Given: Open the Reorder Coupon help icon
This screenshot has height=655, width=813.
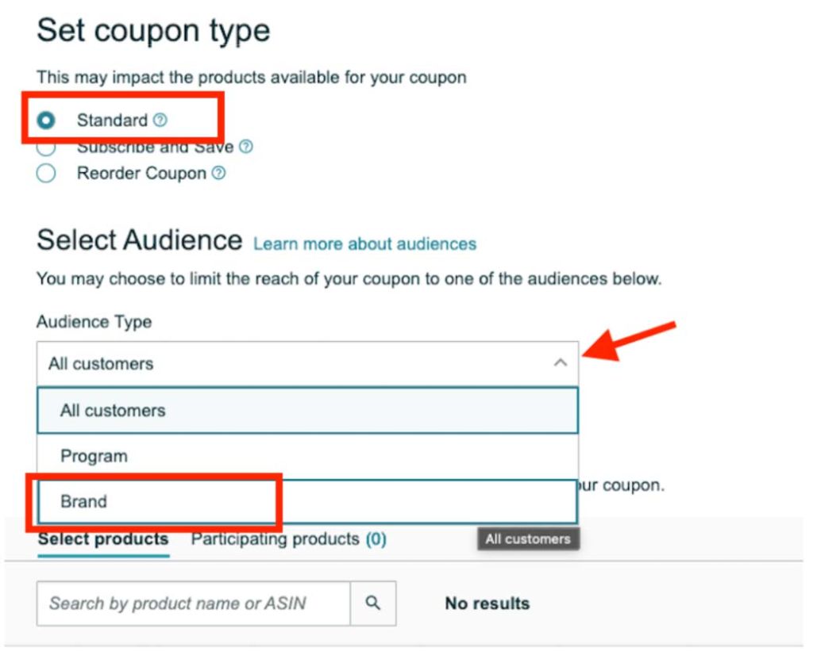Looking at the screenshot, I should 219,173.
